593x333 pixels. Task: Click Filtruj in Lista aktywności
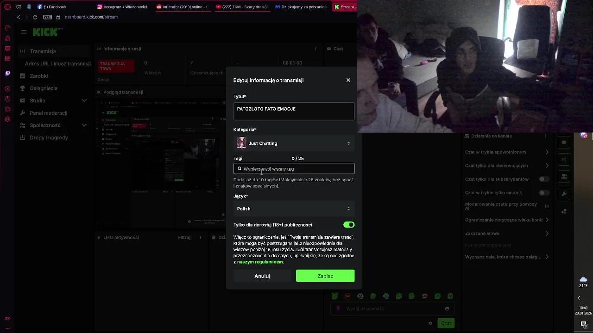click(184, 237)
